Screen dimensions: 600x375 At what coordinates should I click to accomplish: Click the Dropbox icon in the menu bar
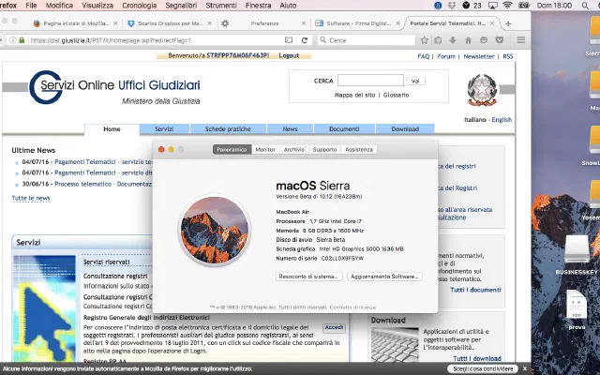[452, 6]
